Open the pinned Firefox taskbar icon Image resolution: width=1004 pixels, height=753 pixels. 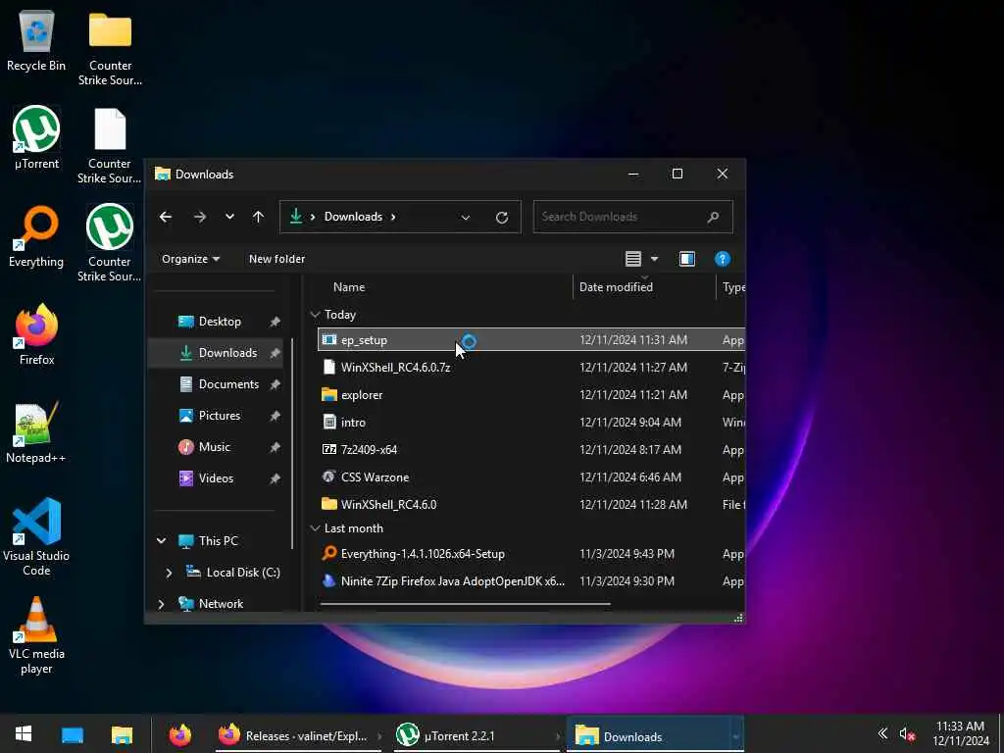180,735
